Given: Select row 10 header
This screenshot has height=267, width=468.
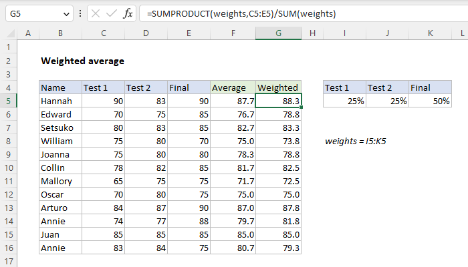Looking at the screenshot, I should [x=8, y=168].
